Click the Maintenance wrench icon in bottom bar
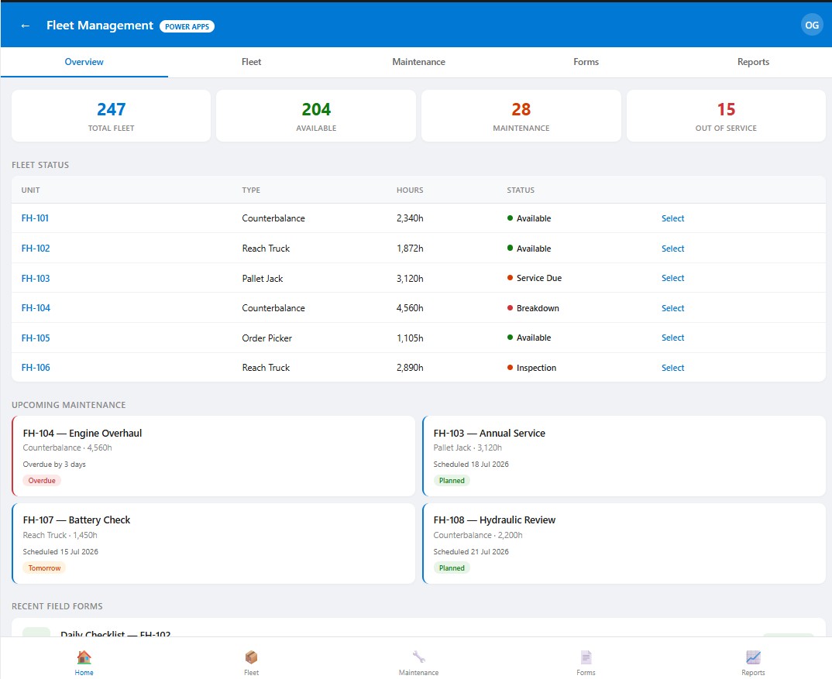The width and height of the screenshot is (832, 679). click(418, 657)
